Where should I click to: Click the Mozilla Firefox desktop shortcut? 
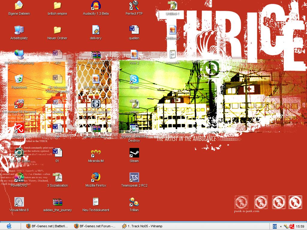(96, 177)
